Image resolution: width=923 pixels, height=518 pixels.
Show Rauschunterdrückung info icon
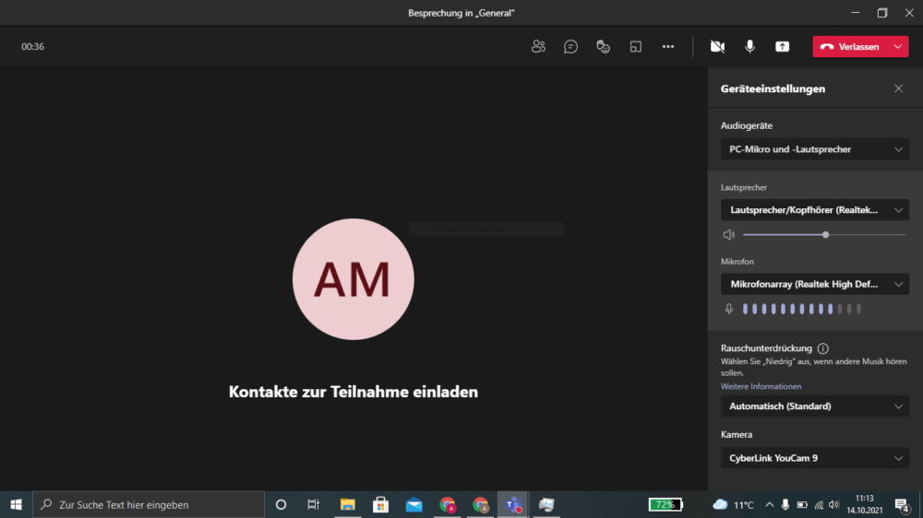point(823,348)
